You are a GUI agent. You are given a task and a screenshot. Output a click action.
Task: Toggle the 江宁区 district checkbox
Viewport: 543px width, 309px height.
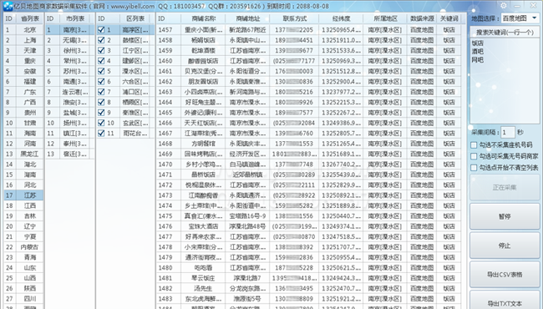101,50
